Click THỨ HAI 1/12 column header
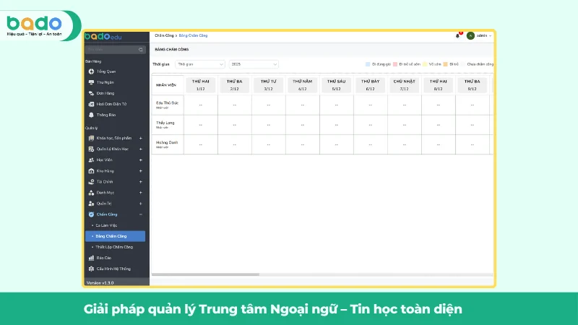Screen dimensions: 578x325 pos(201,85)
